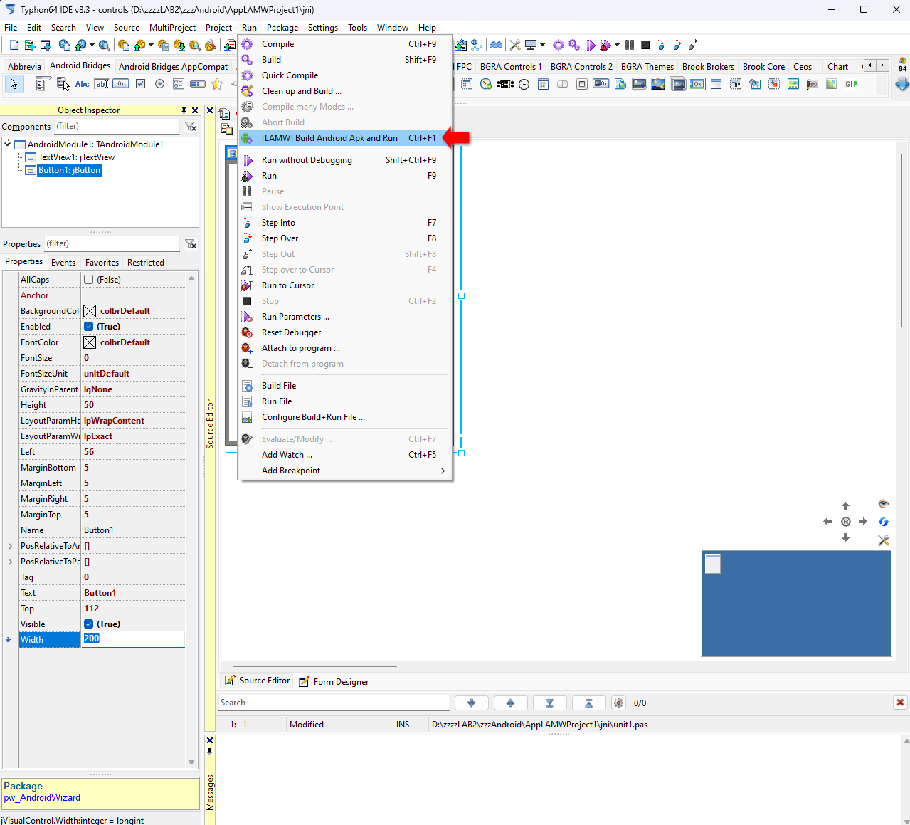Screen dimensions: 910x825
Task: Select the radio button component in palette
Action: point(159,84)
